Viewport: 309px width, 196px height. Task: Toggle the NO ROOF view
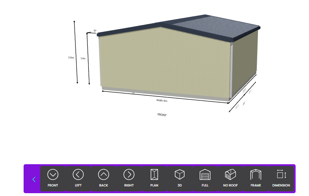coord(230,179)
